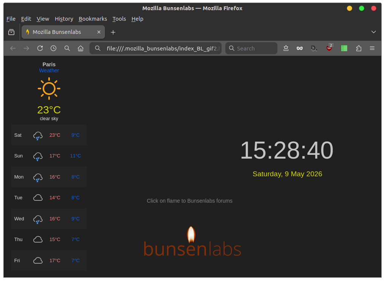This screenshot has height=281, width=385.
Task: Open a new tab with plus button
Action: 113,32
